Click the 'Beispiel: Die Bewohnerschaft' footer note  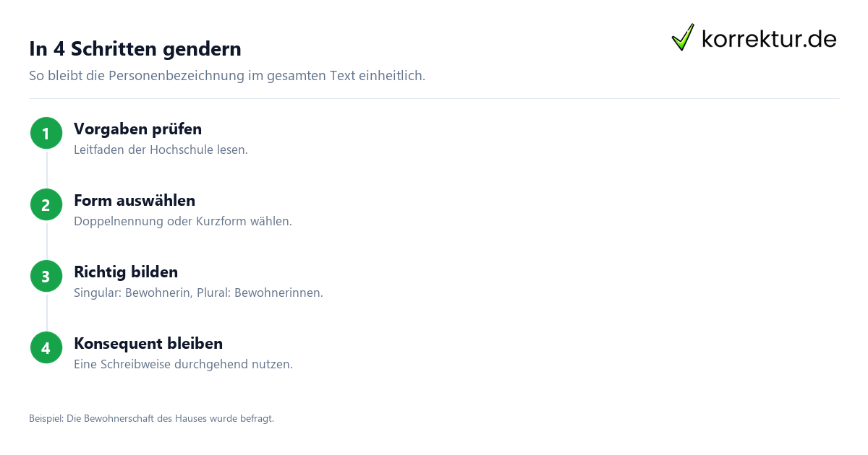coord(151,418)
